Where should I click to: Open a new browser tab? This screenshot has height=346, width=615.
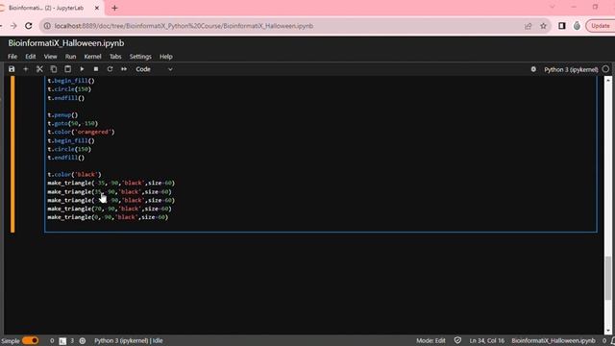(114, 8)
